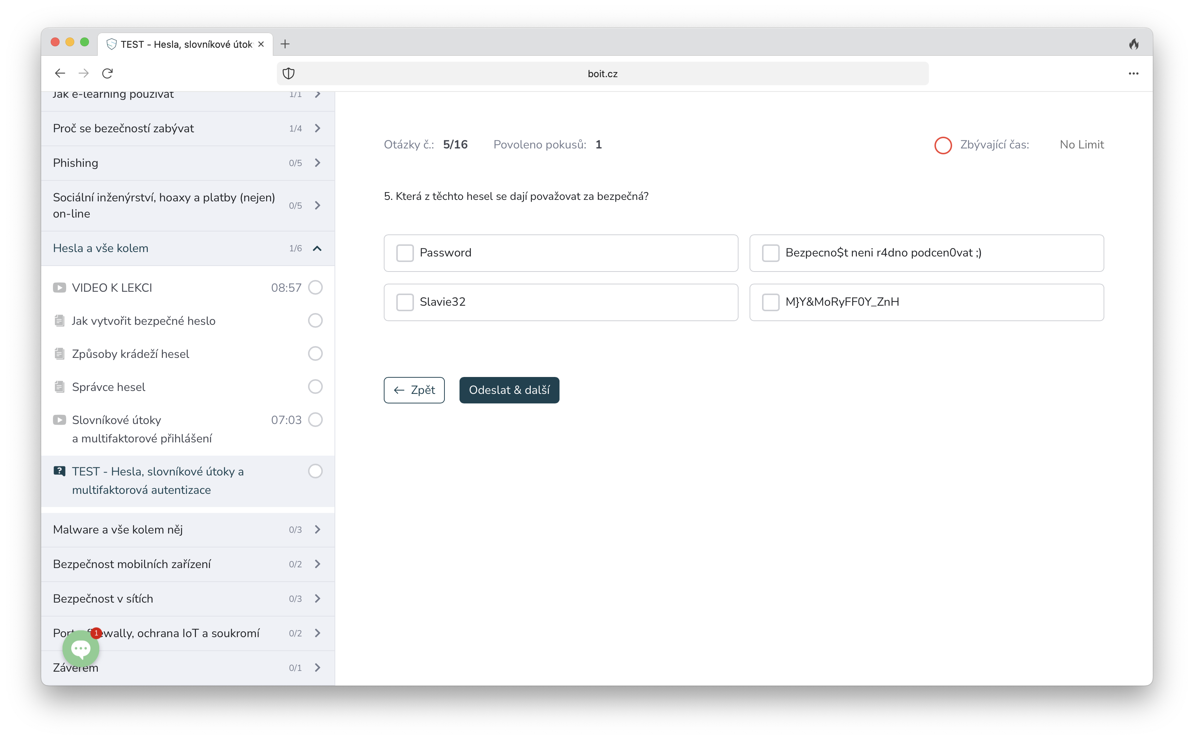Click the 5/16 question counter
The width and height of the screenshot is (1194, 740).
pos(455,145)
